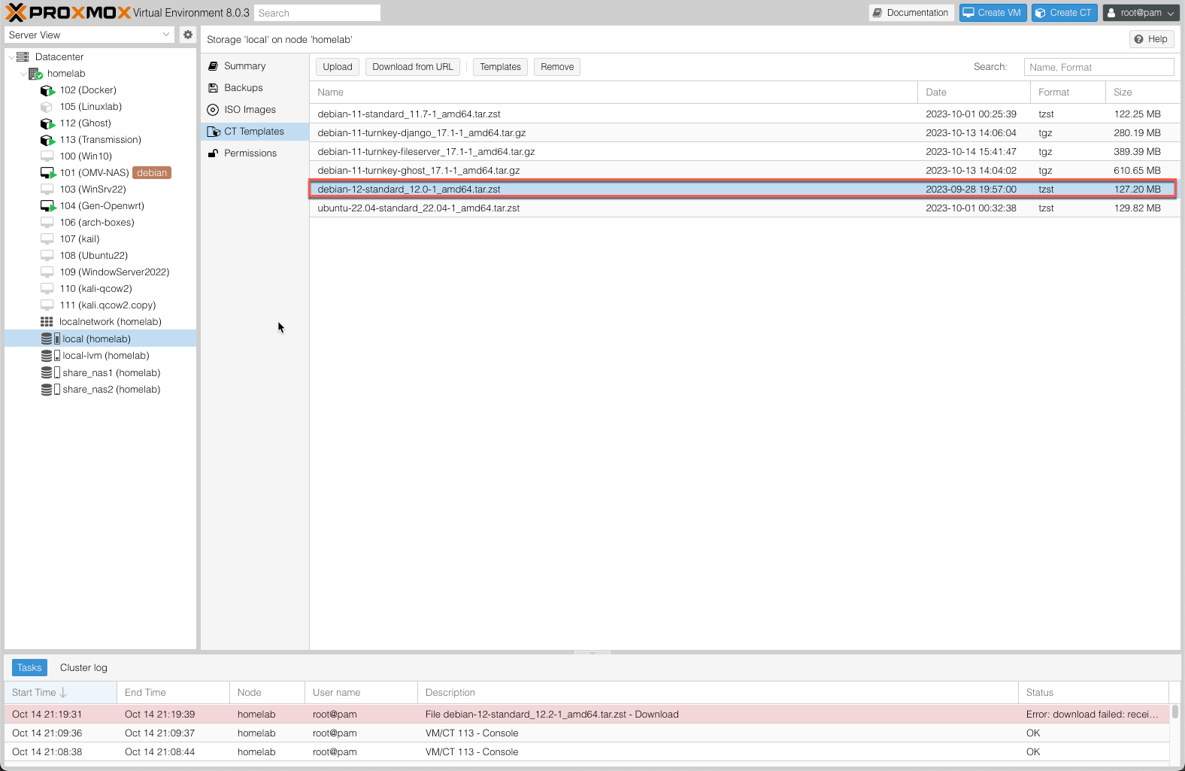Open the Documentation button
The width and height of the screenshot is (1185, 771).
911,13
